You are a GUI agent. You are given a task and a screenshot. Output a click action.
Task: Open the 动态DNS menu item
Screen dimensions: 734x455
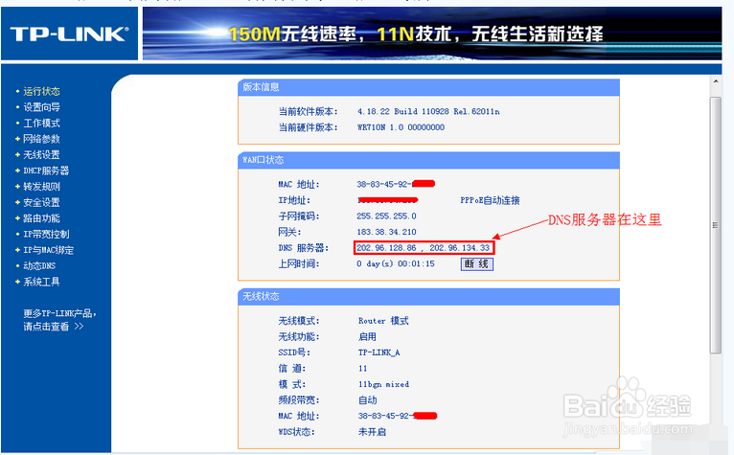point(39,266)
